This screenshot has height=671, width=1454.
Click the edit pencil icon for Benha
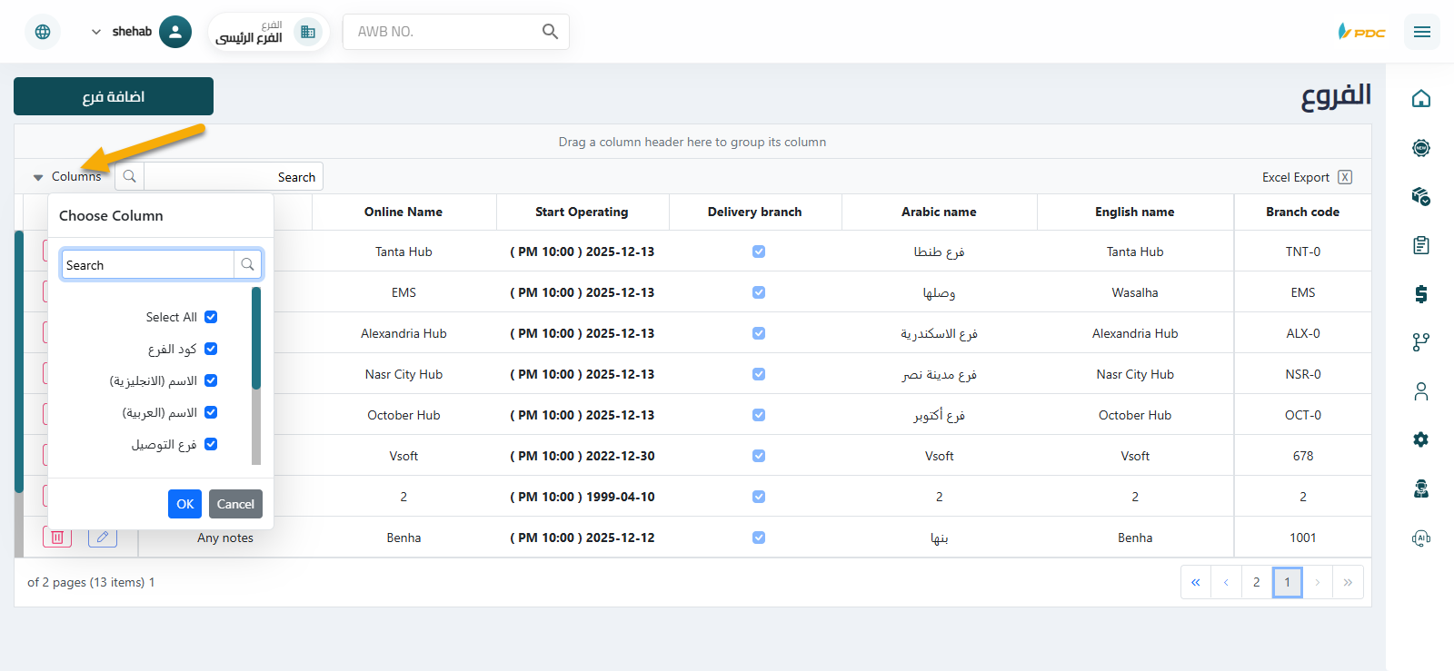click(x=103, y=538)
